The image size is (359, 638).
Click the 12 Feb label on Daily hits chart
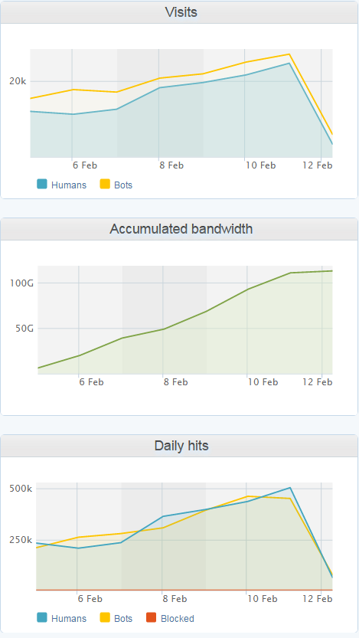point(318,599)
